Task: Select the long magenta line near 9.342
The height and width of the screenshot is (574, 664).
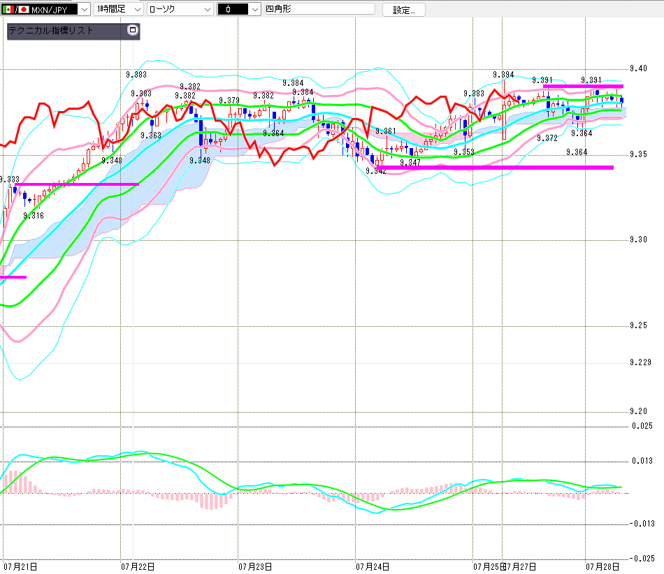Action: coord(495,168)
